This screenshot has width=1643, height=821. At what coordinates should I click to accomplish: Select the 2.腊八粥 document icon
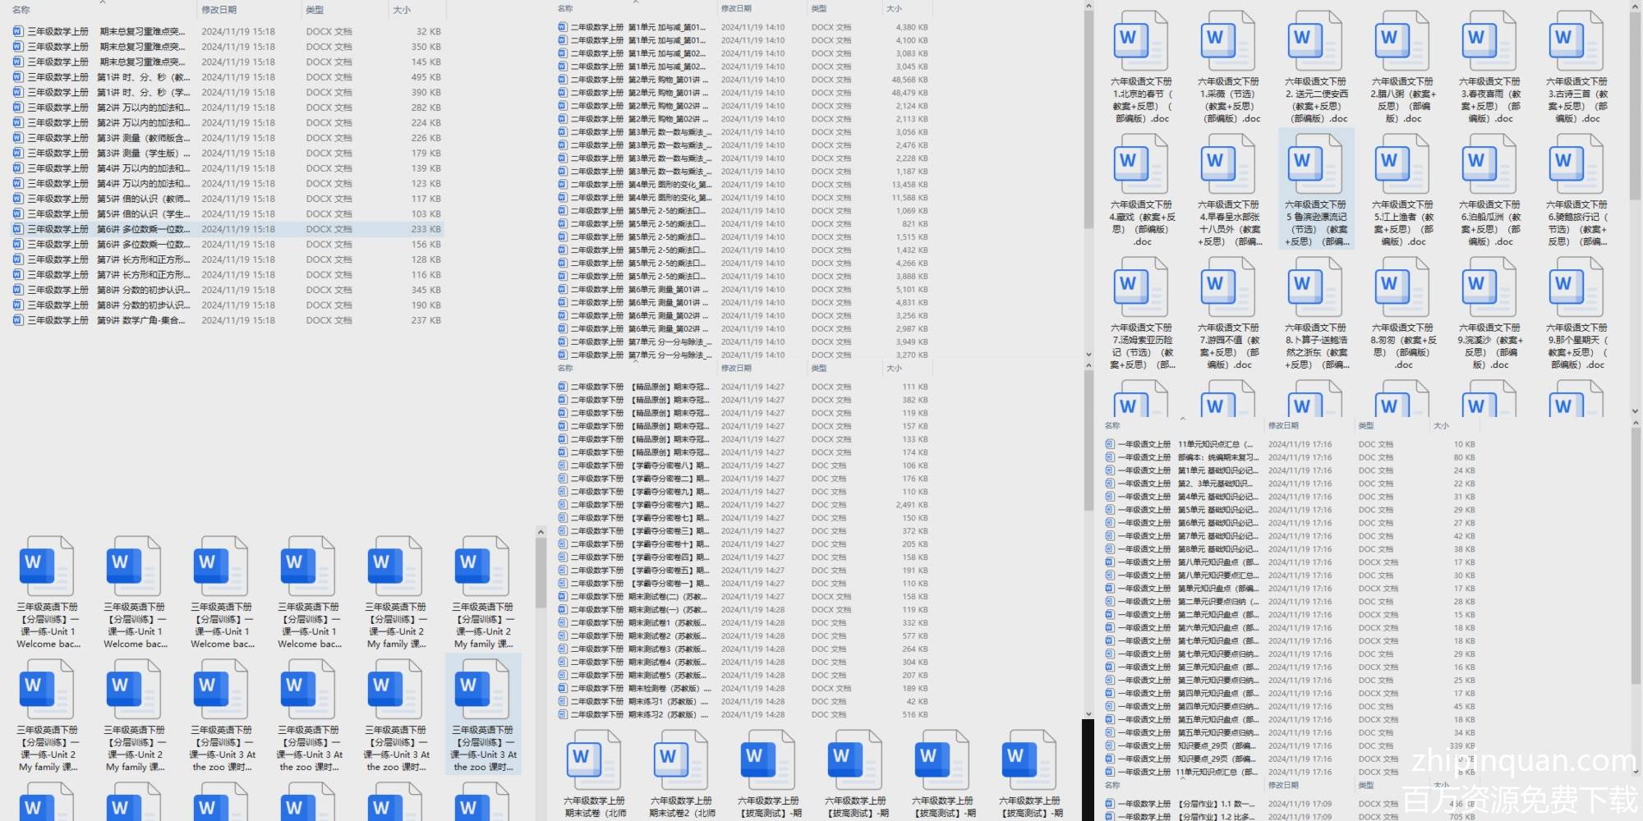pyautogui.click(x=1401, y=43)
